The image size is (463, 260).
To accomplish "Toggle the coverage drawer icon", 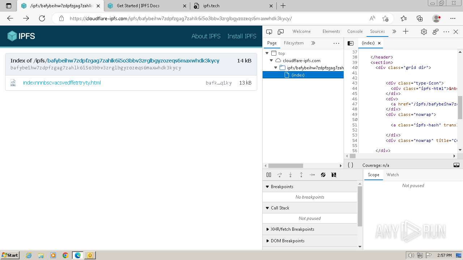I will [x=456, y=165].
